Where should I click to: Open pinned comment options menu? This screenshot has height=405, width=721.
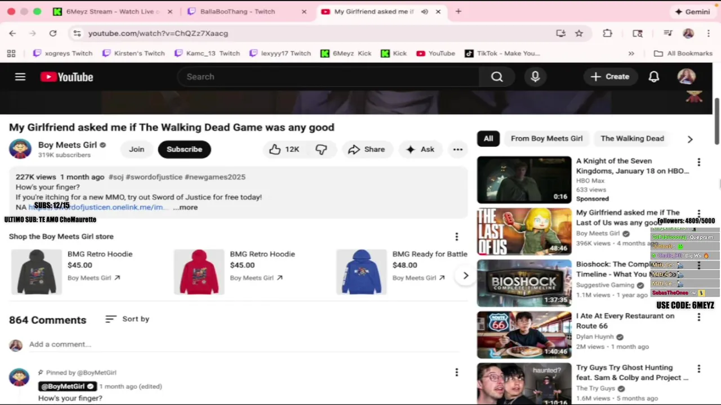coord(457,372)
